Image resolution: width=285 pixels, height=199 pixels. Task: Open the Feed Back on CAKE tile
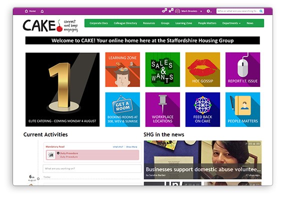point(202,109)
